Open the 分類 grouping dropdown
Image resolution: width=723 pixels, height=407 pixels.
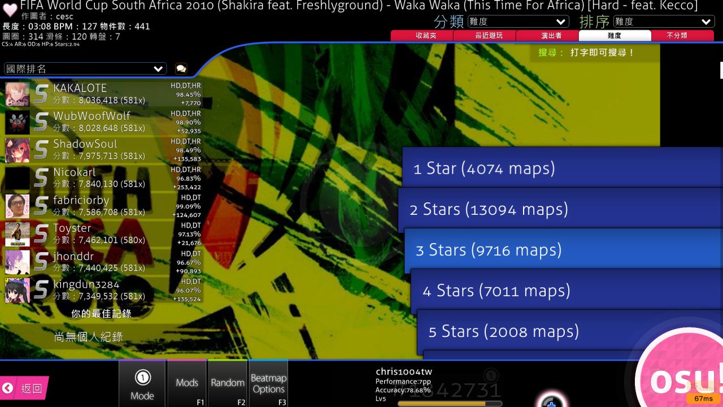[518, 21]
